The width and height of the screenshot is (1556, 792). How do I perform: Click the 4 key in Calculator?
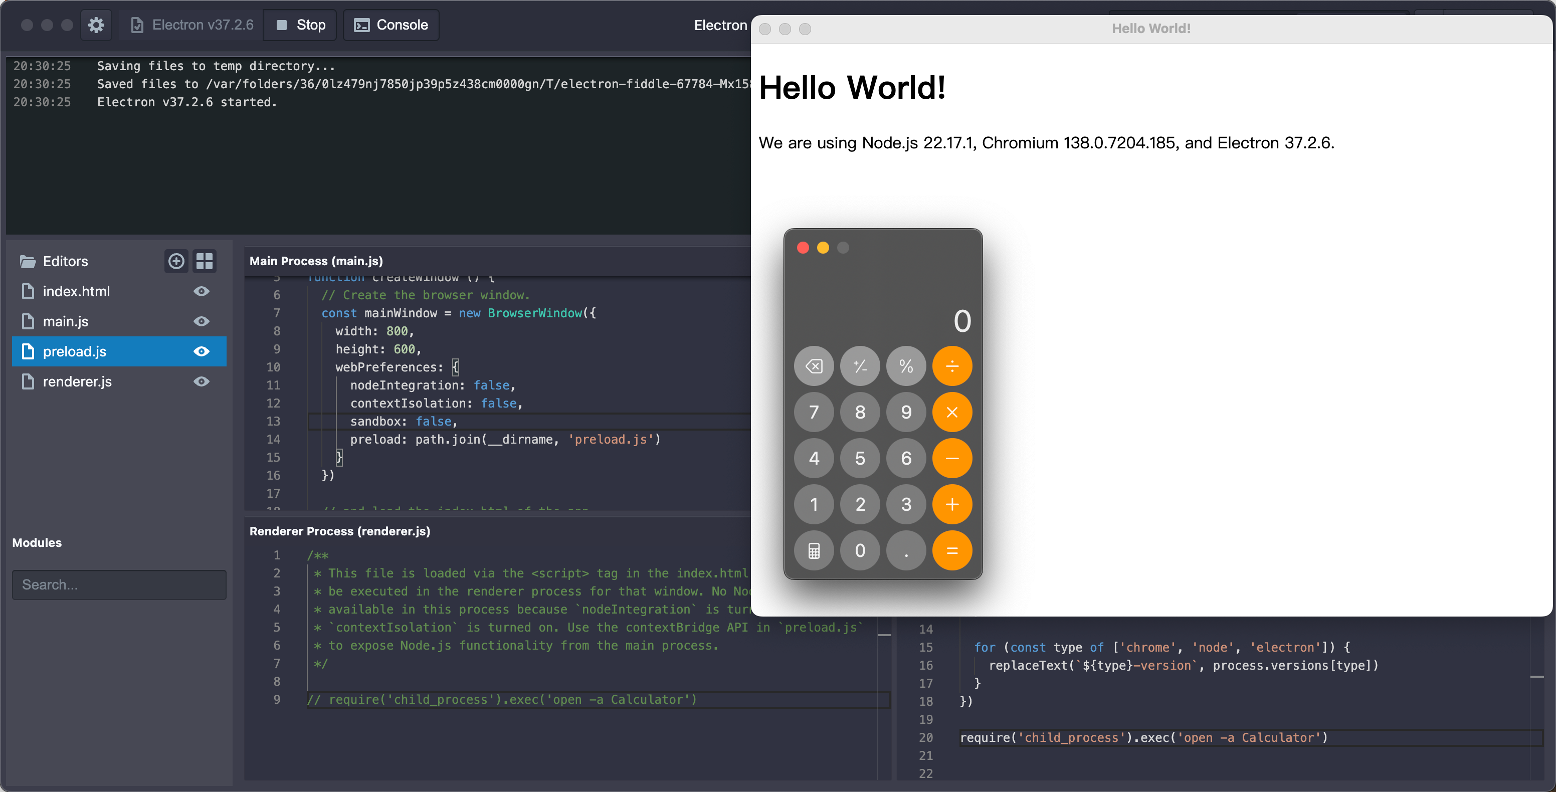(814, 459)
